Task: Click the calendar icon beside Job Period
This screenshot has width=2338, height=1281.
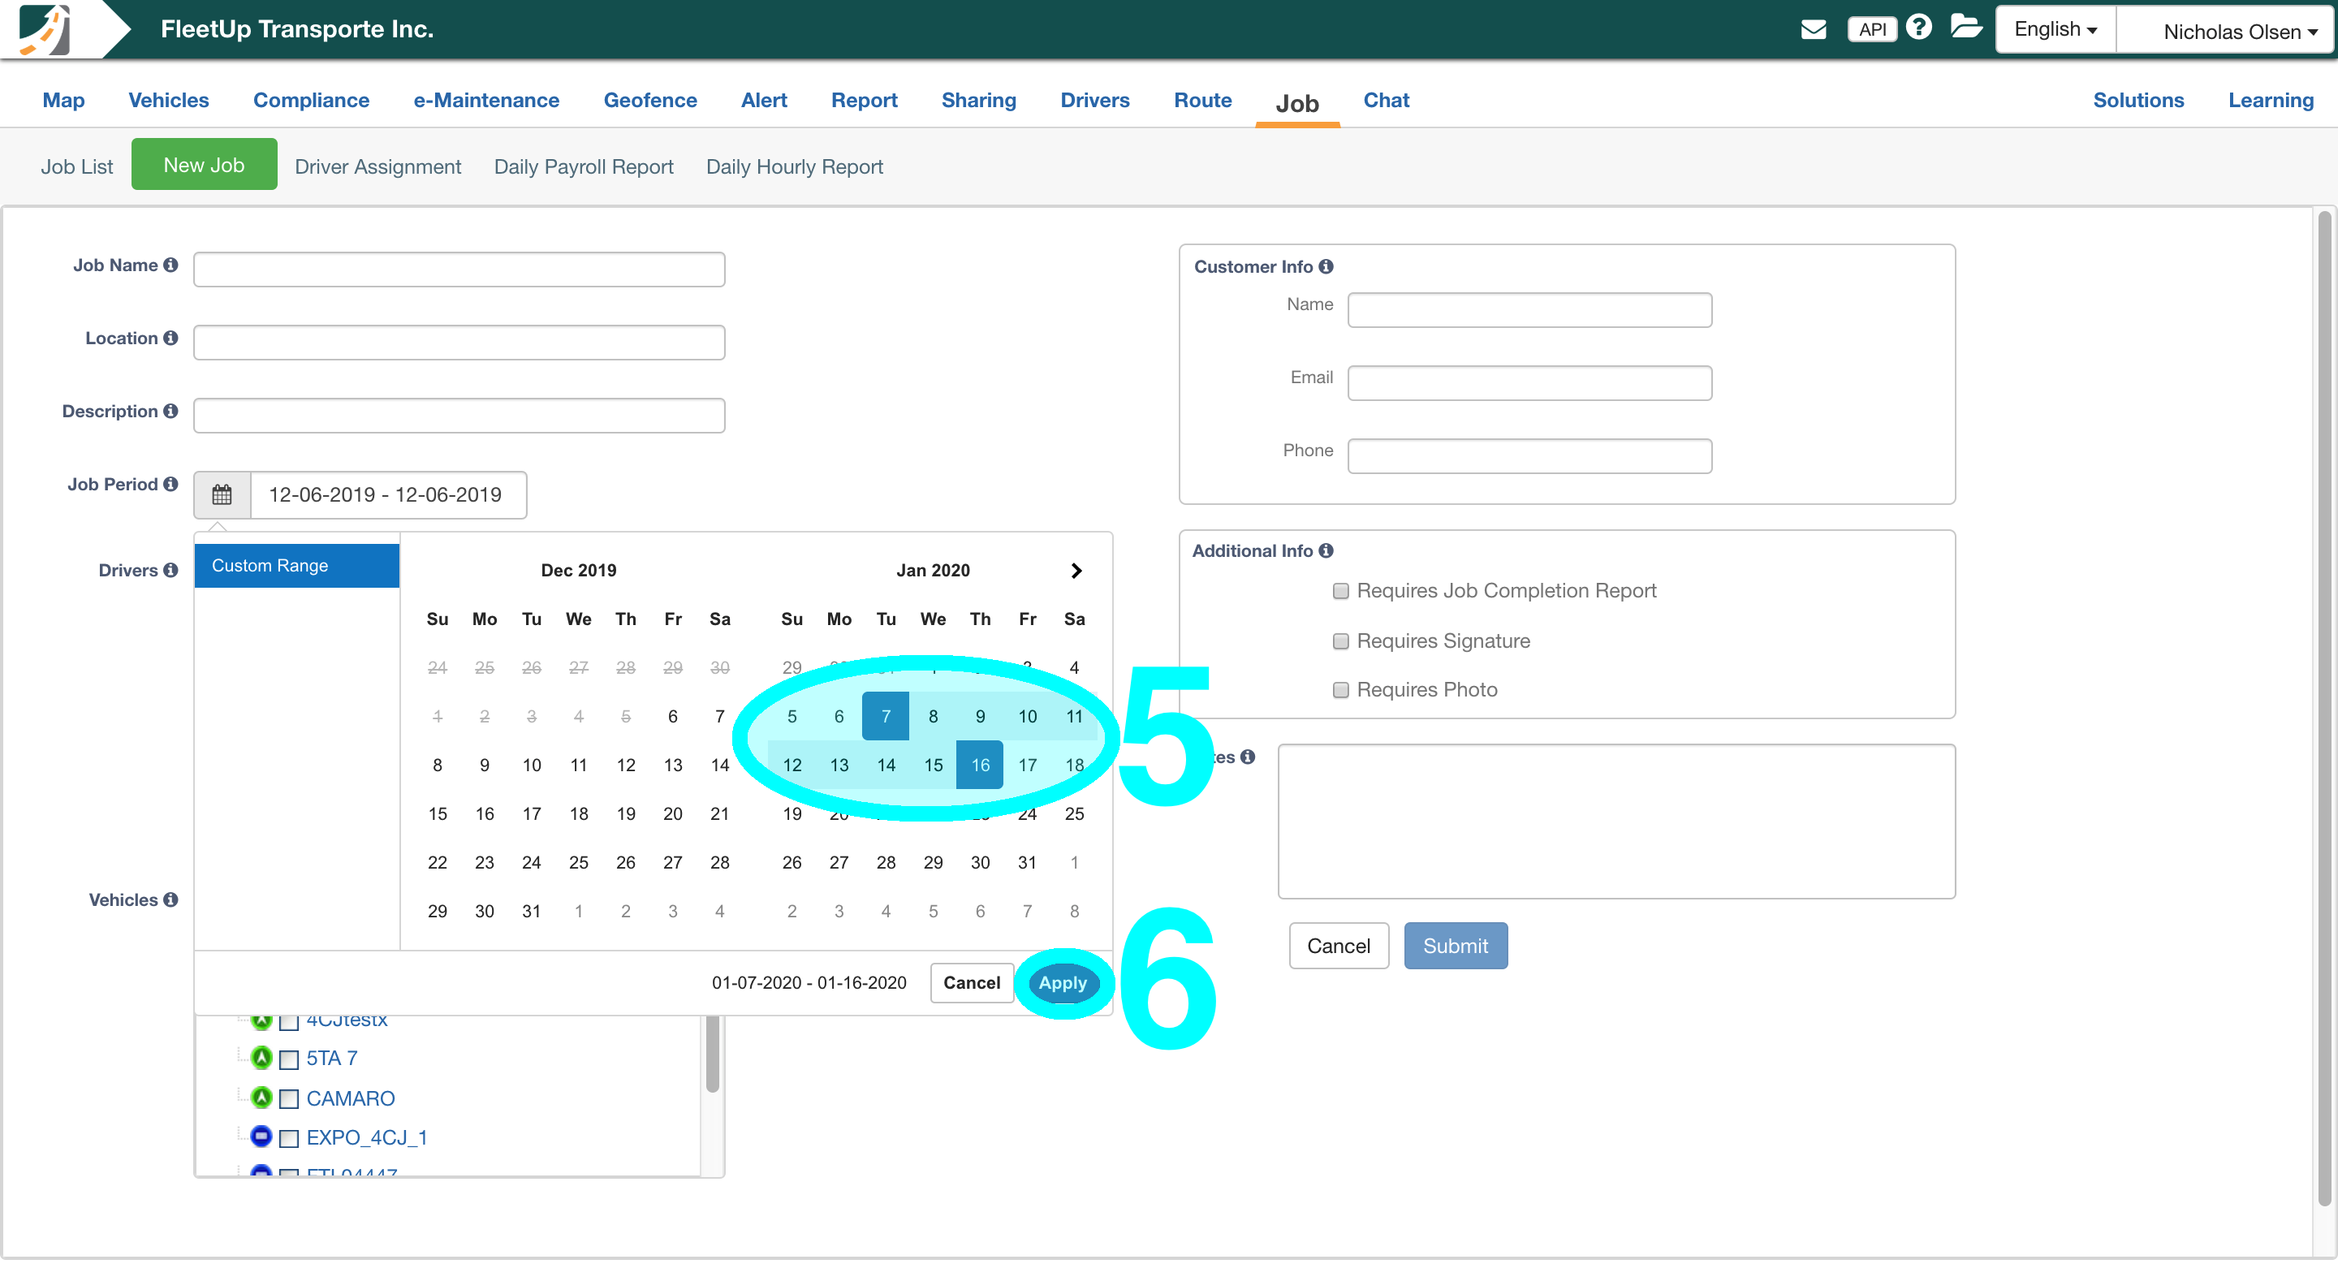Action: pos(222,495)
